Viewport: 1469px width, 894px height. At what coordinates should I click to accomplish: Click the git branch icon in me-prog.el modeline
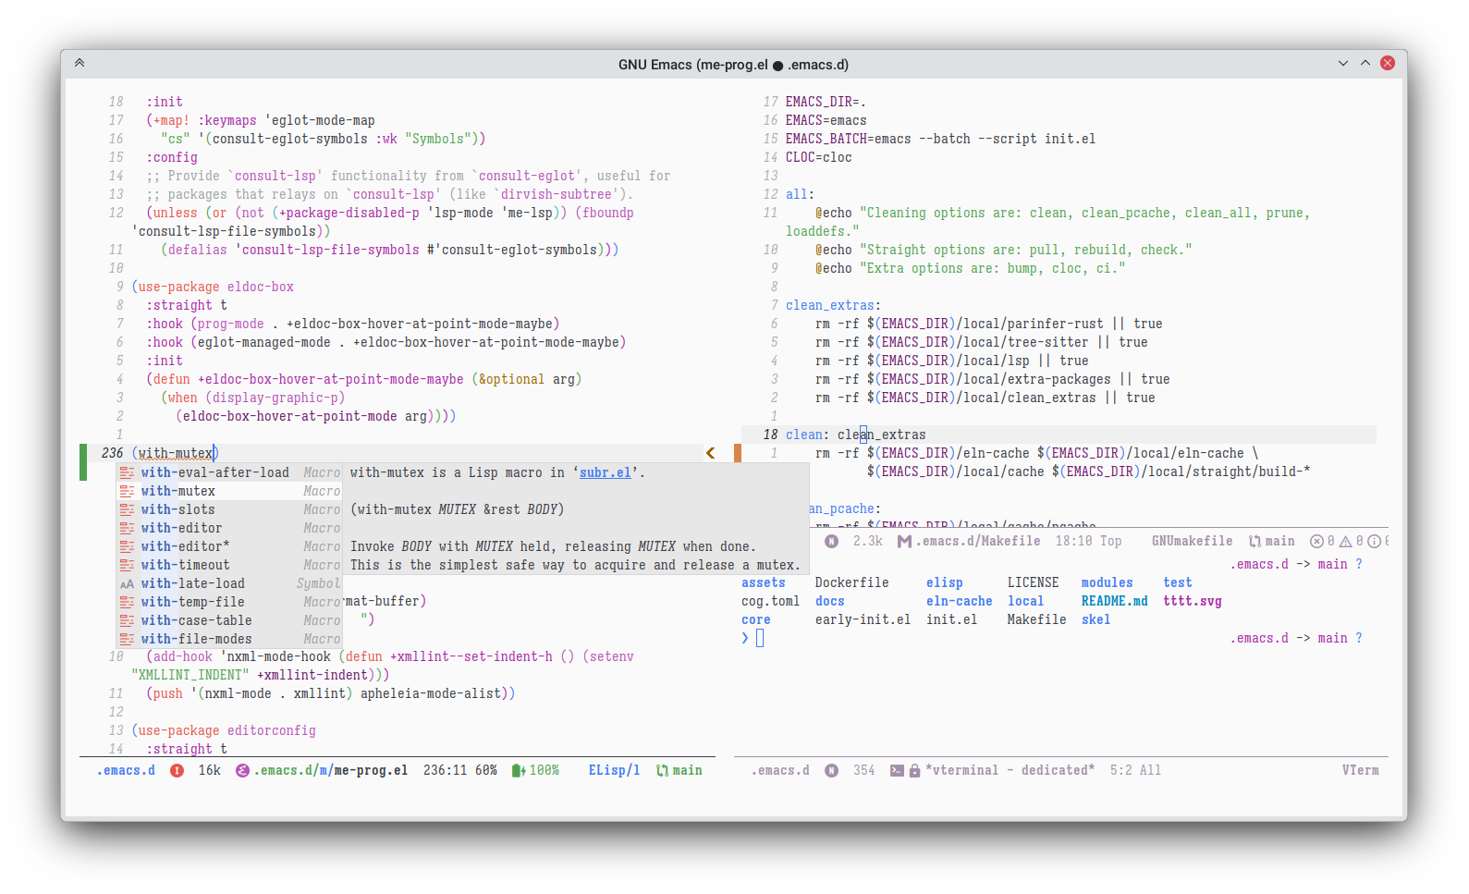pos(662,770)
